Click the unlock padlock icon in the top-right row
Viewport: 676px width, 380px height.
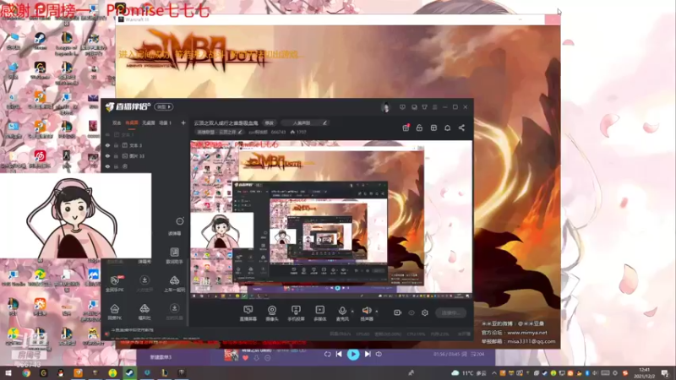click(x=419, y=128)
